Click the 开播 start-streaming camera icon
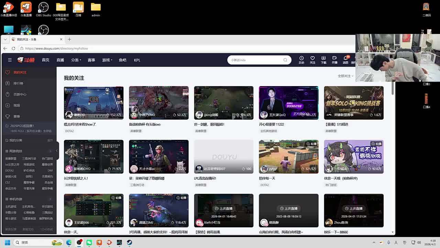This screenshot has width=440, height=248. click(x=334, y=58)
